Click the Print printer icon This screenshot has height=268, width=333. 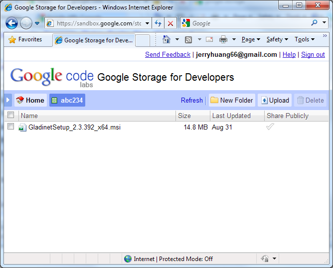pos(223,39)
